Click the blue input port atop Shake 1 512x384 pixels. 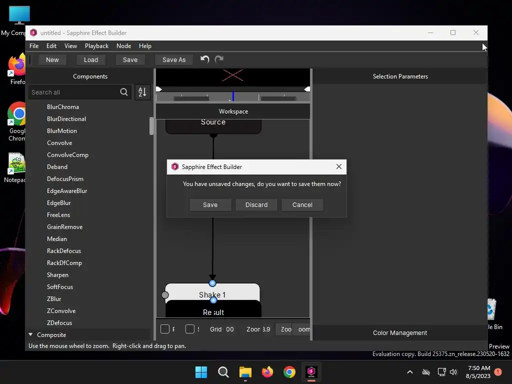212,283
